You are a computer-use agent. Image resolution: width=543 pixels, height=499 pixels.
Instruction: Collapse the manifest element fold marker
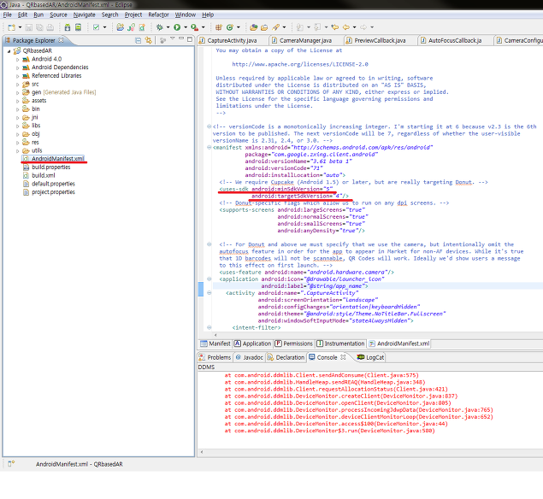click(210, 148)
